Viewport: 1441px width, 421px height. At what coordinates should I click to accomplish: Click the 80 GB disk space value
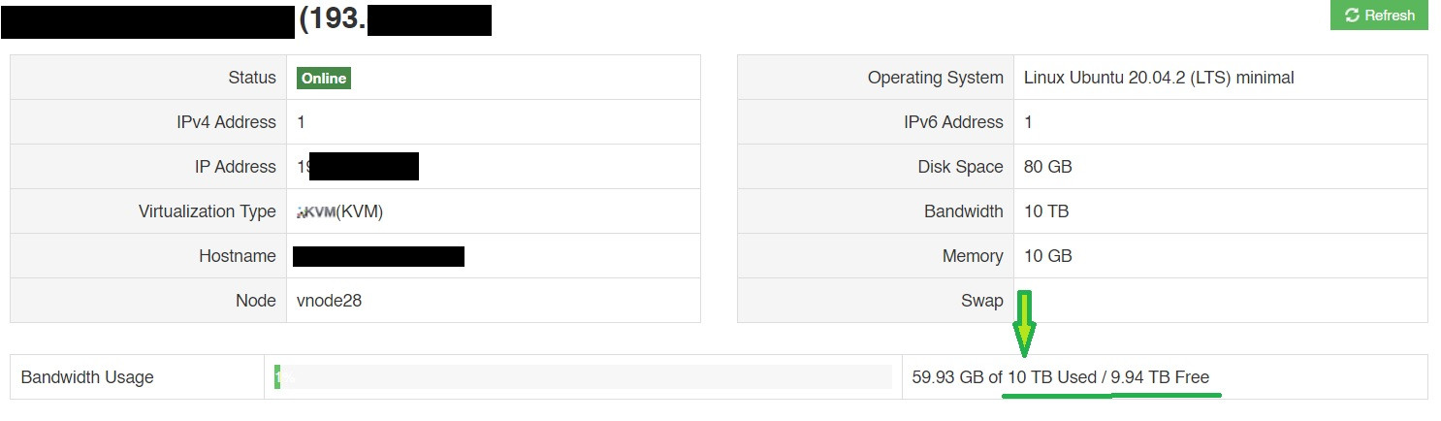pyautogui.click(x=1048, y=167)
